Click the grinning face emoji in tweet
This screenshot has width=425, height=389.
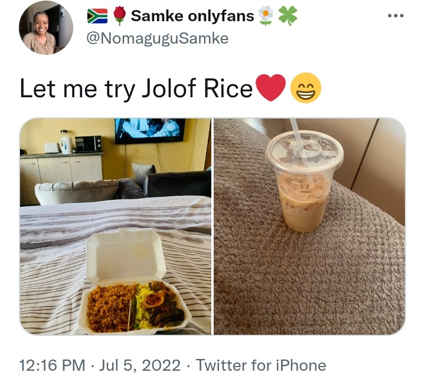(x=306, y=88)
